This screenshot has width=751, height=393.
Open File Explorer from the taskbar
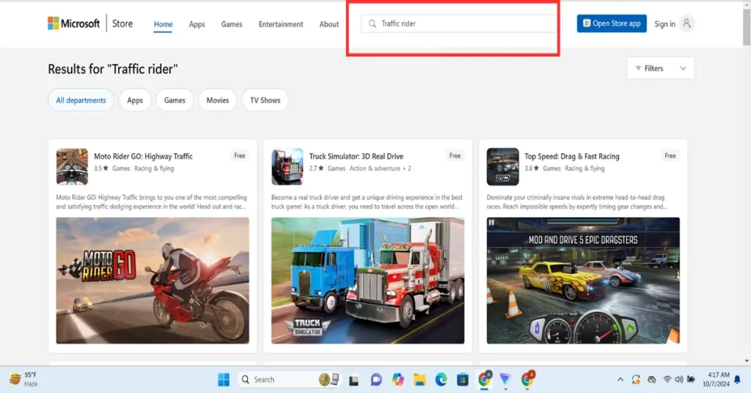click(420, 379)
